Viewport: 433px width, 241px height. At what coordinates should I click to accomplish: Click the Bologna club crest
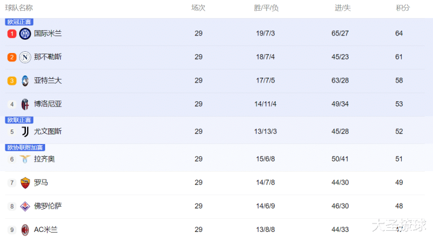(25, 104)
